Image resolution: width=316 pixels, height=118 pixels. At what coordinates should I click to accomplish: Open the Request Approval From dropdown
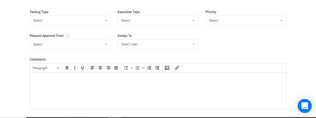(x=70, y=45)
